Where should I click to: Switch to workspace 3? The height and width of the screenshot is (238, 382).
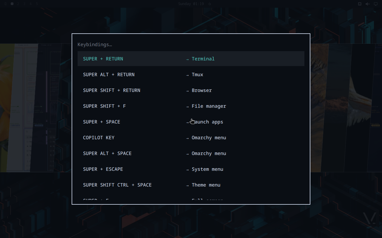pos(24,4)
